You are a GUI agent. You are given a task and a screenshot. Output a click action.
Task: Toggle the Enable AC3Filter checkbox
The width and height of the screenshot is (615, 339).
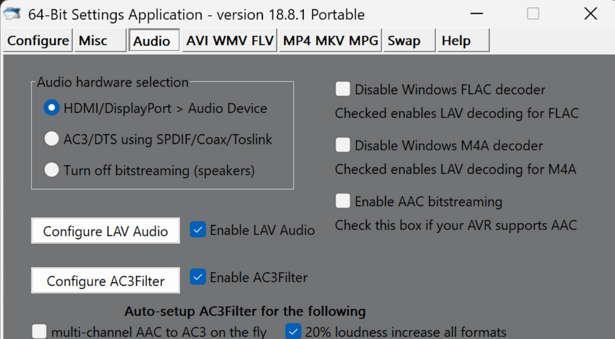pos(197,277)
